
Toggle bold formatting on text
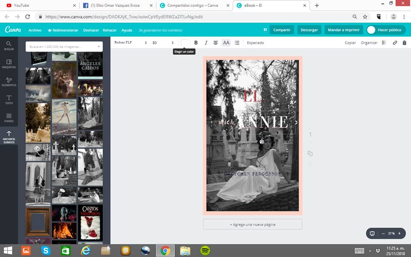[196, 43]
